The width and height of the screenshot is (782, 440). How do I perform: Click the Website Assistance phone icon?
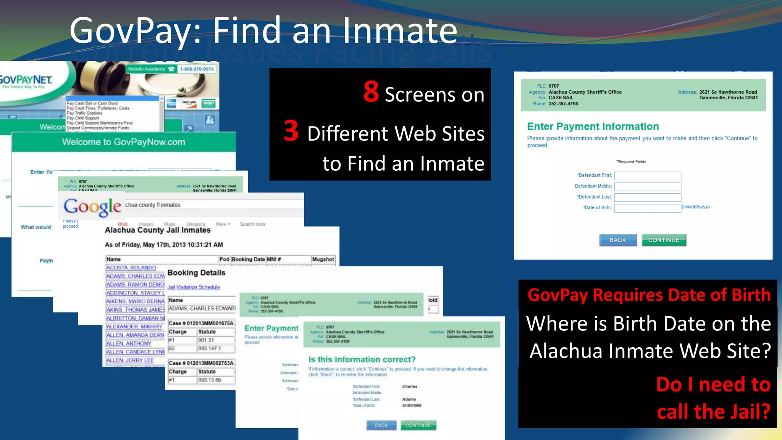tap(171, 69)
